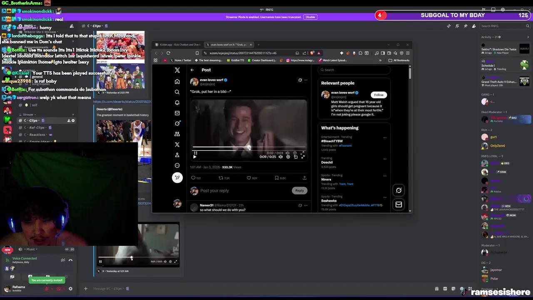Open headphone output options dropdown arrow
The width and height of the screenshot is (533, 300).
(x=64, y=289)
